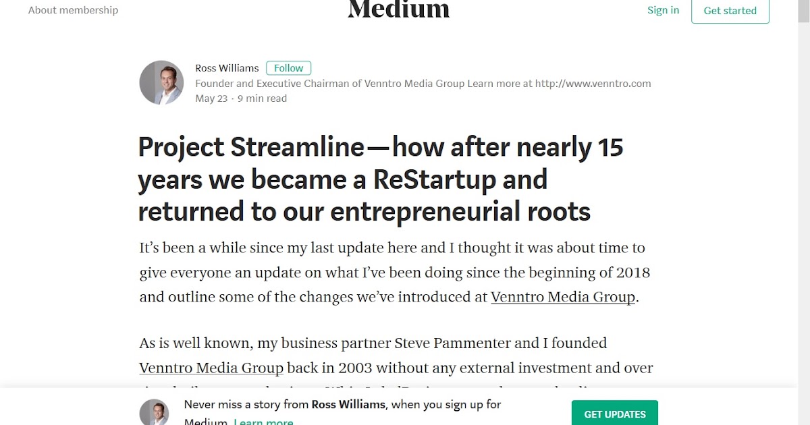Viewport: 810px width, 425px height.
Task: Follow Ross Williams
Action: coord(289,68)
